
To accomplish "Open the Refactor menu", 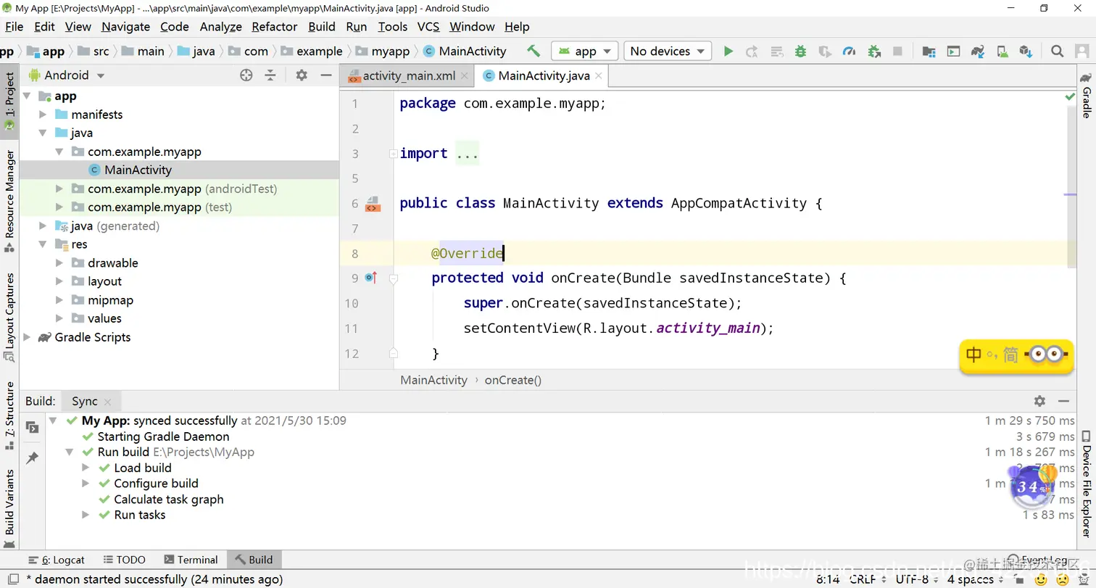I will click(275, 27).
